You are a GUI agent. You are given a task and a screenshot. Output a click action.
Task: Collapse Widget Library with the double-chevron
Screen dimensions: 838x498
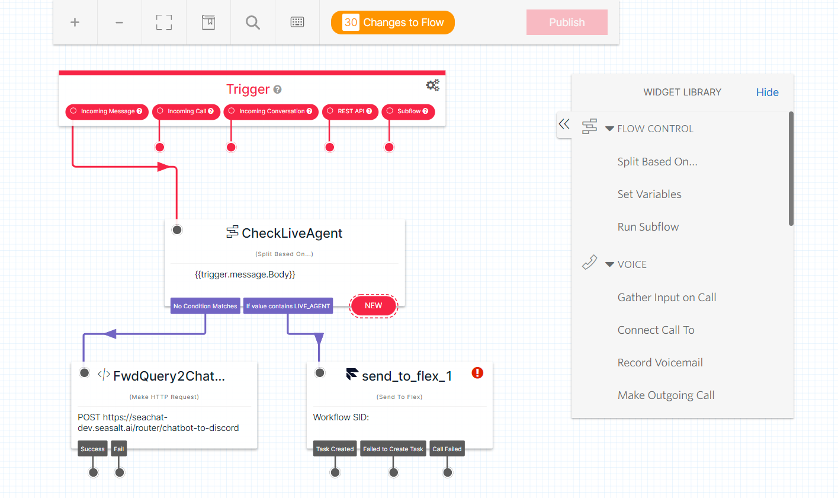(563, 124)
